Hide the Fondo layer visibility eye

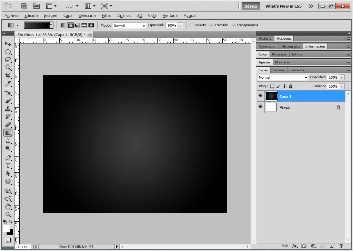261,107
